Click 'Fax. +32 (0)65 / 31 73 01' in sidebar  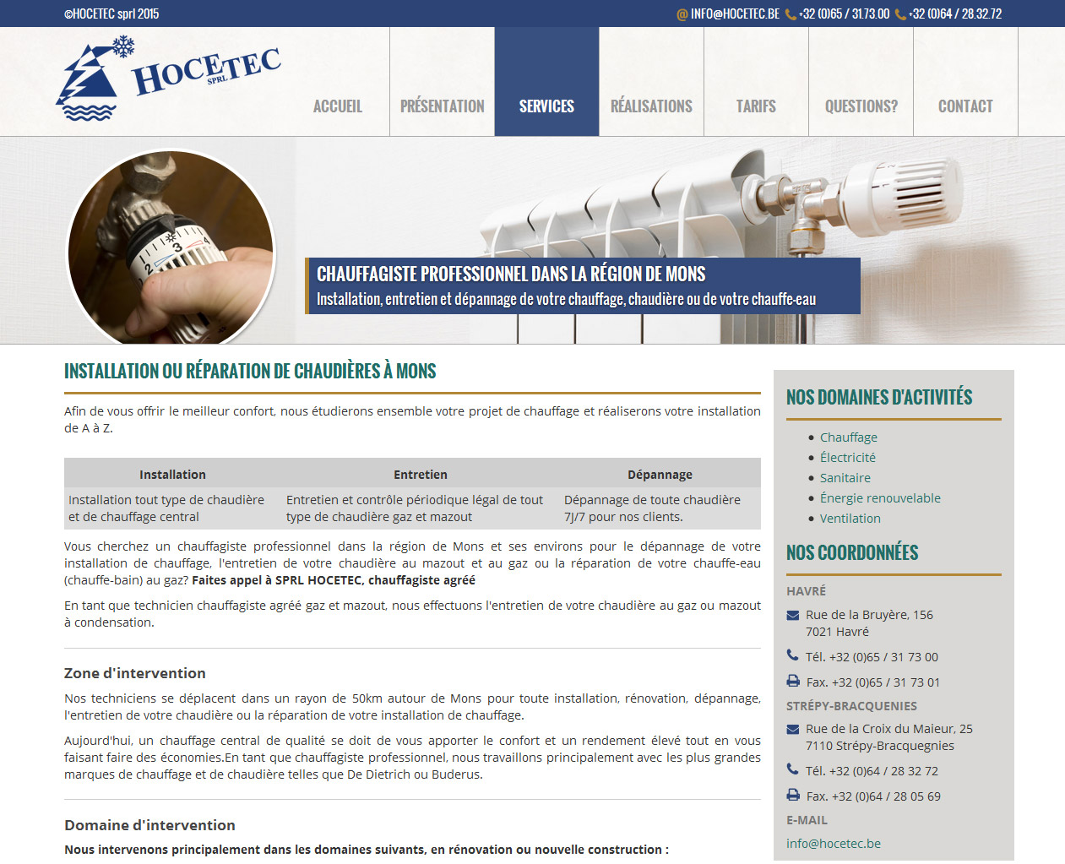pyautogui.click(x=873, y=682)
